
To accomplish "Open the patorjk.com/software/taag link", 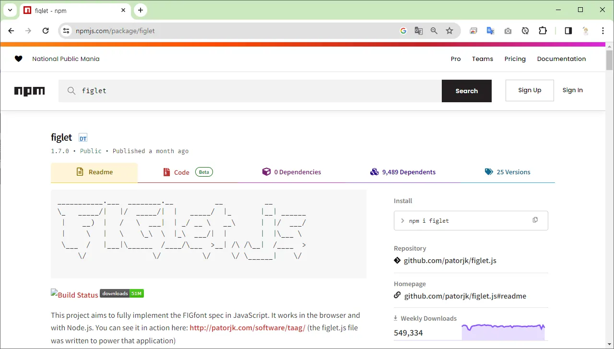I will (248, 328).
